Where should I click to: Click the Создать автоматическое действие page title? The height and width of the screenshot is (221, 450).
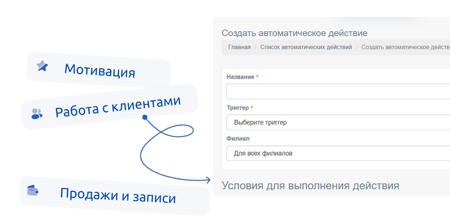[x=294, y=33]
